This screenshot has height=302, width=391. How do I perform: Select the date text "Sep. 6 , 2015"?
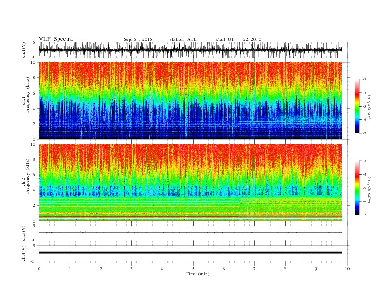point(138,39)
